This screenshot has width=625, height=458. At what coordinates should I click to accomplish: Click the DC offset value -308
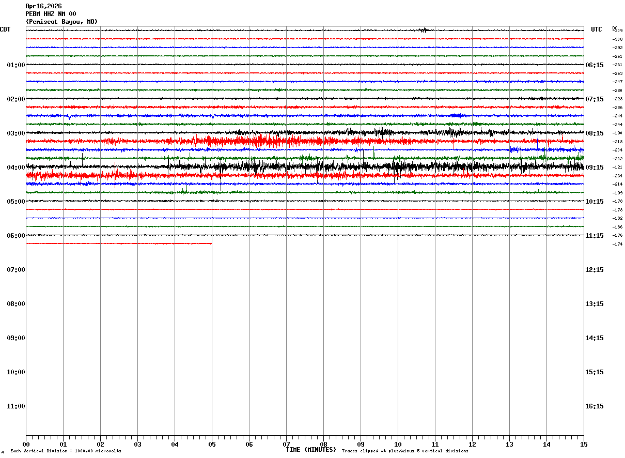pyautogui.click(x=617, y=39)
